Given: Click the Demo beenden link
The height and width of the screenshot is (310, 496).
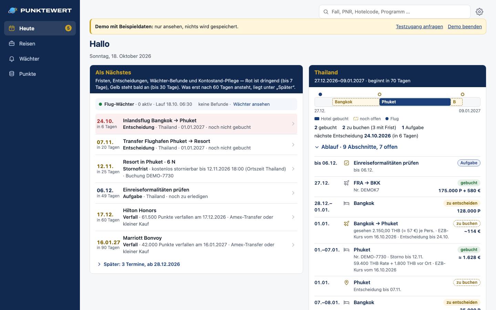Looking at the screenshot, I should [465, 27].
